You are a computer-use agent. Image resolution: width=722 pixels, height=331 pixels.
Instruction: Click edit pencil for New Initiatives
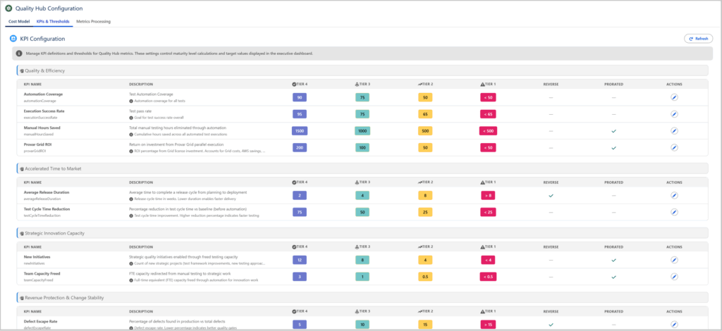click(673, 260)
